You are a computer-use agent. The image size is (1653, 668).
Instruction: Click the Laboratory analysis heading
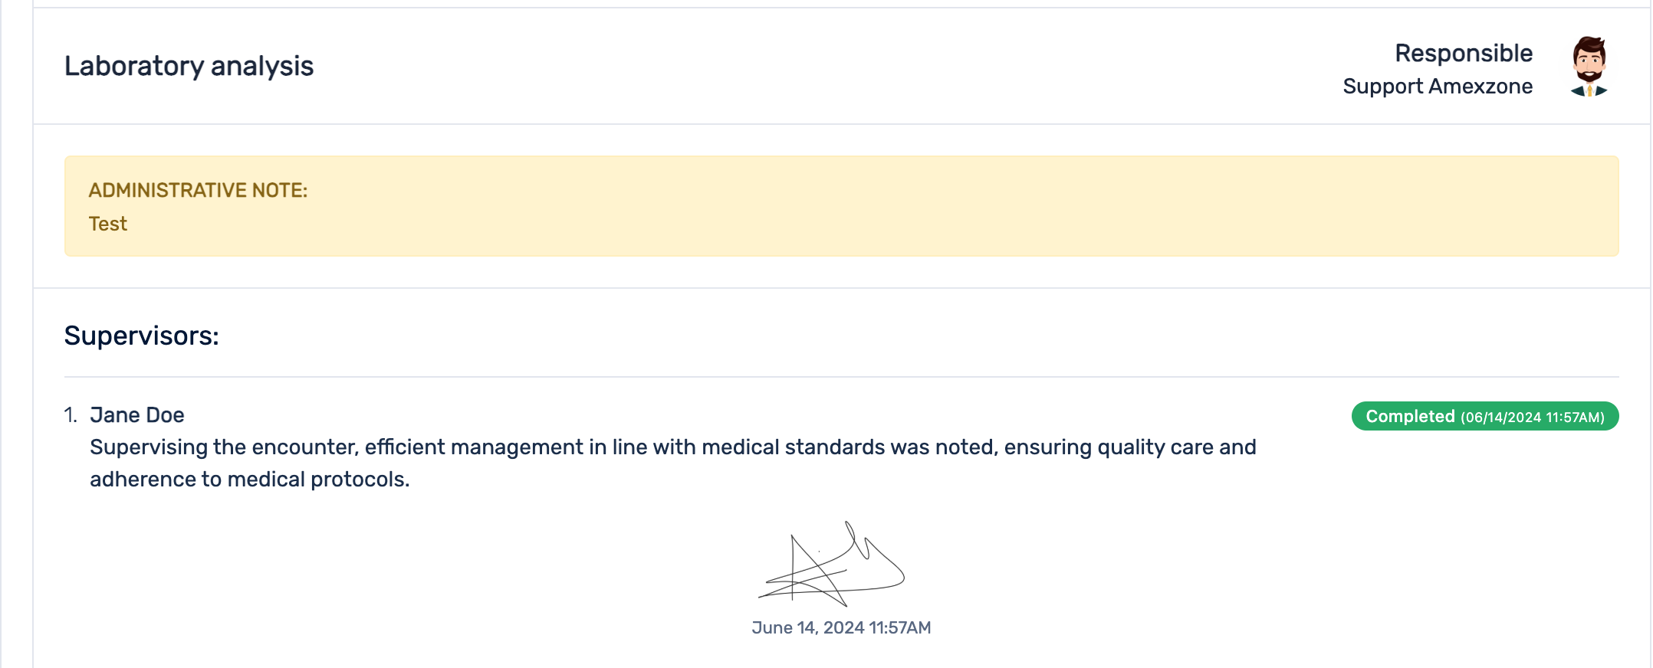tap(189, 66)
